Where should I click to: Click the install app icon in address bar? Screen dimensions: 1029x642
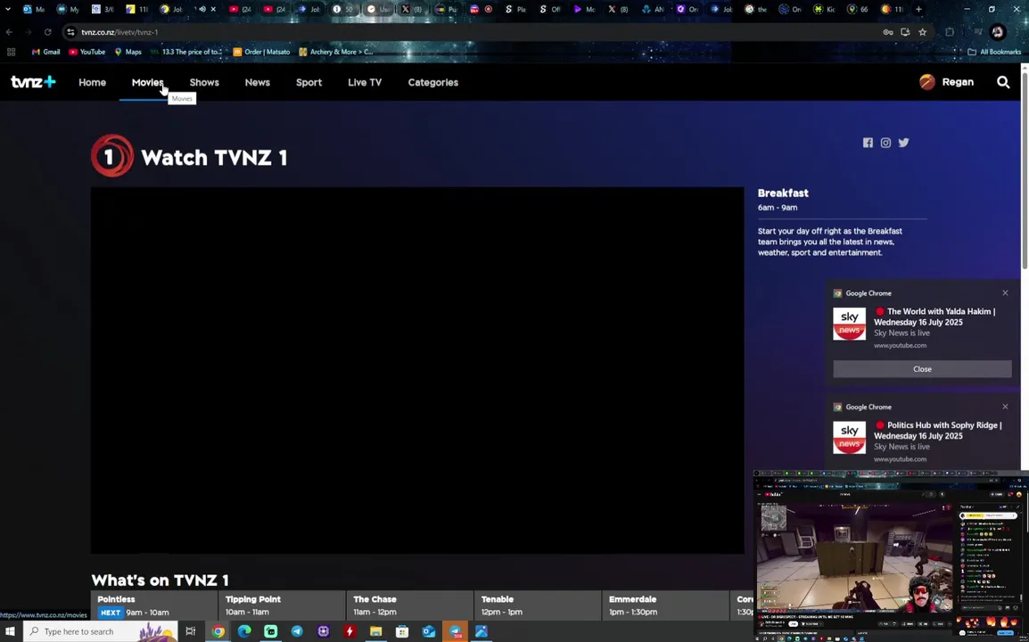(905, 32)
